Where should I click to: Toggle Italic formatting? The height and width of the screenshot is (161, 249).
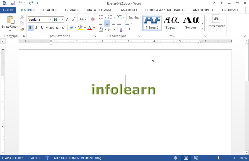36,28
